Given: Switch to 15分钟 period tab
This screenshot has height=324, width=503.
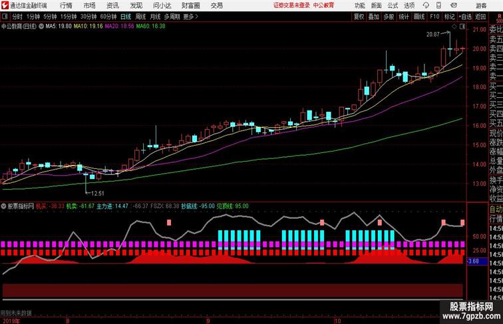Looking at the screenshot, I should [x=69, y=17].
